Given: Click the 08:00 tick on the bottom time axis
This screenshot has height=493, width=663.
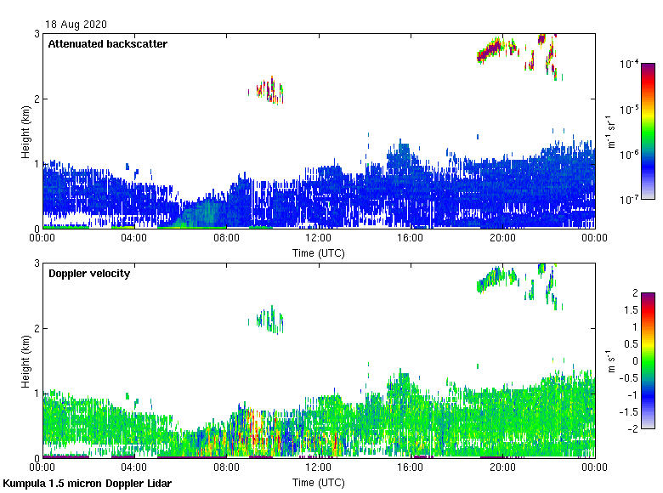Looking at the screenshot, I should click(x=226, y=468).
